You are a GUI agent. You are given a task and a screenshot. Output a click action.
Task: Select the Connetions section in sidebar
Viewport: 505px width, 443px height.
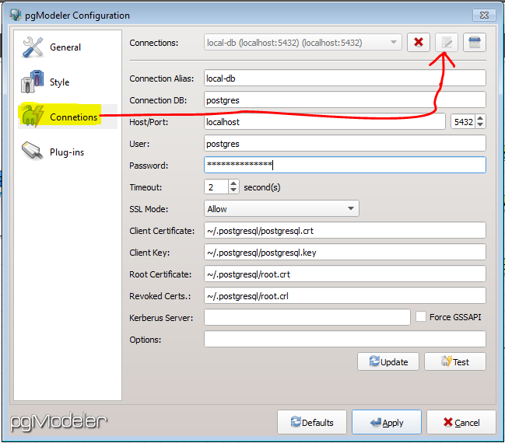68,117
